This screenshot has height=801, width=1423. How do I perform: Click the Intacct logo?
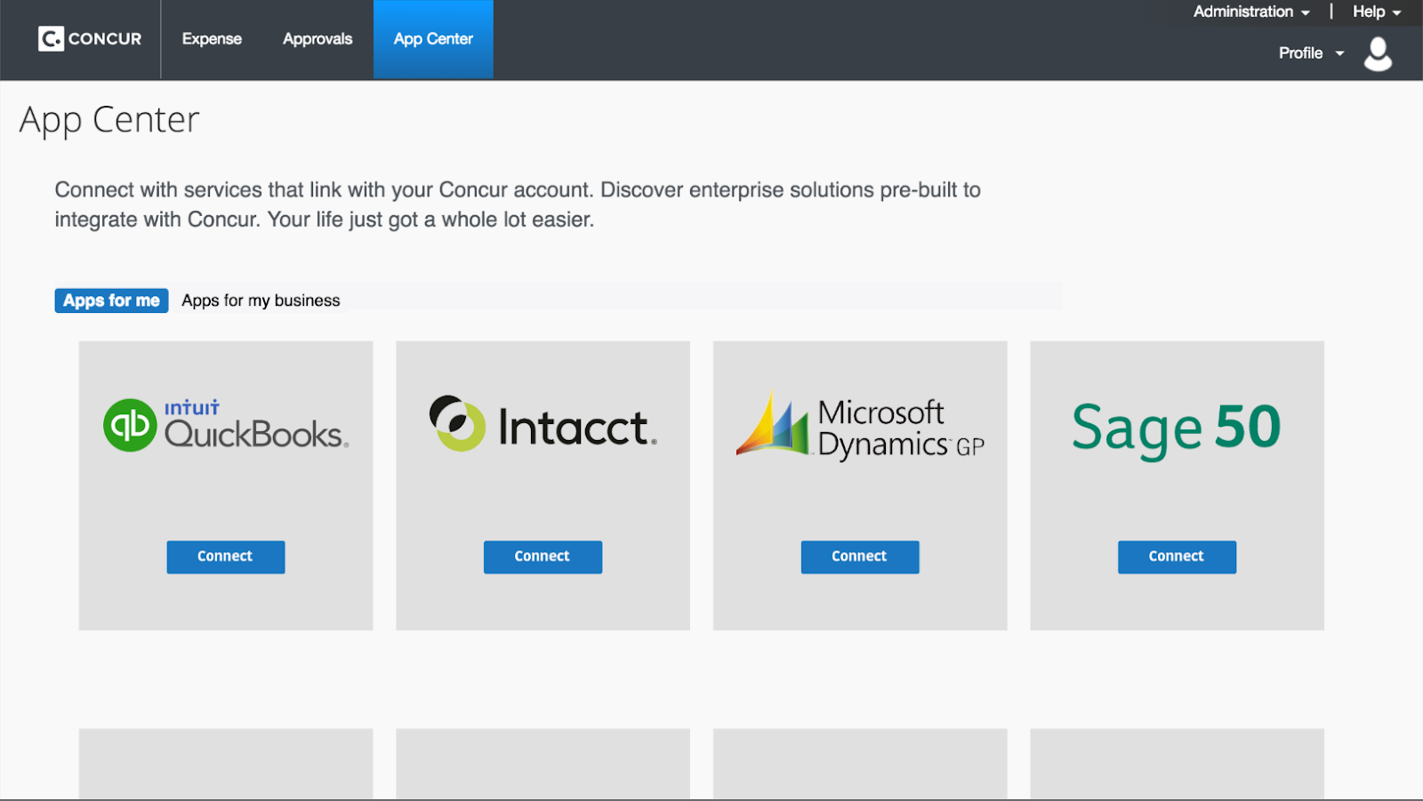[543, 425]
